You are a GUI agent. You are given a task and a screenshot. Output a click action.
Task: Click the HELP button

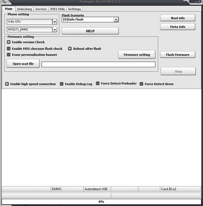pos(90,31)
